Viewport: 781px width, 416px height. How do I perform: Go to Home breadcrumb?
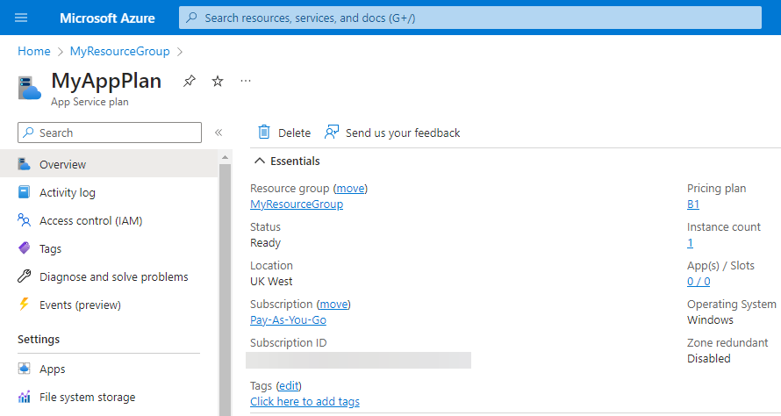tap(34, 51)
